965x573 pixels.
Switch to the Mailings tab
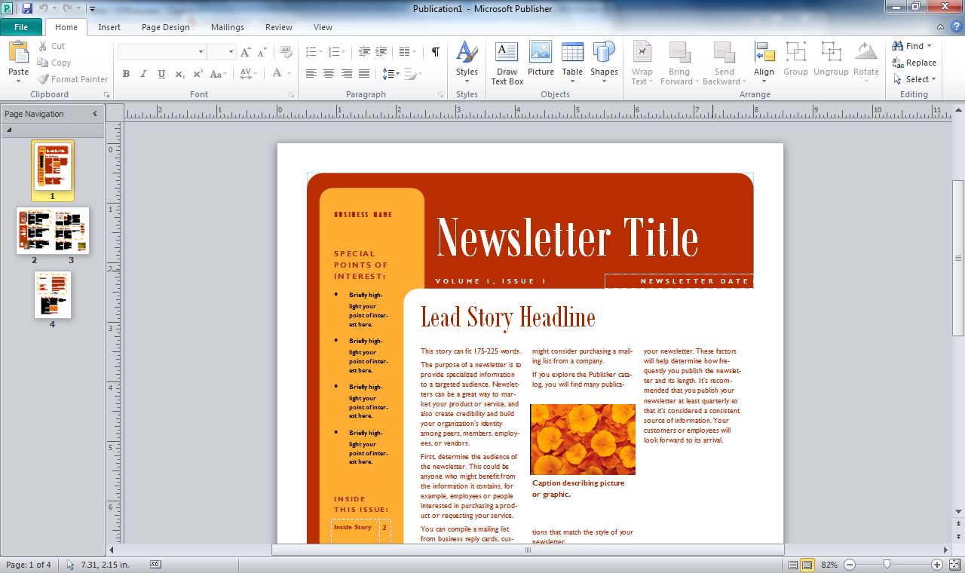tap(227, 27)
